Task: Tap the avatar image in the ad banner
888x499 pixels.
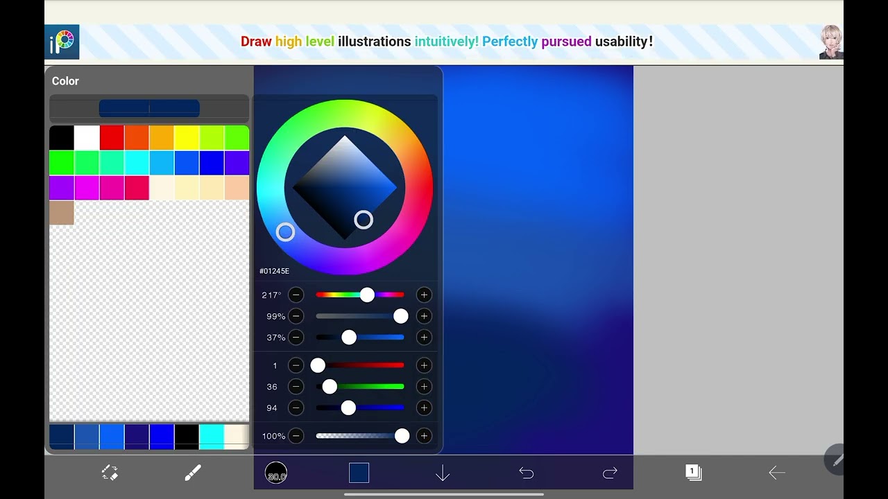Action: (831, 42)
